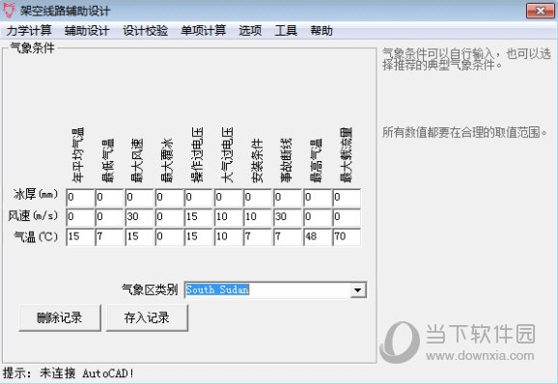
Task: Click the 冰厚(mm) row label
Action: tap(35, 195)
